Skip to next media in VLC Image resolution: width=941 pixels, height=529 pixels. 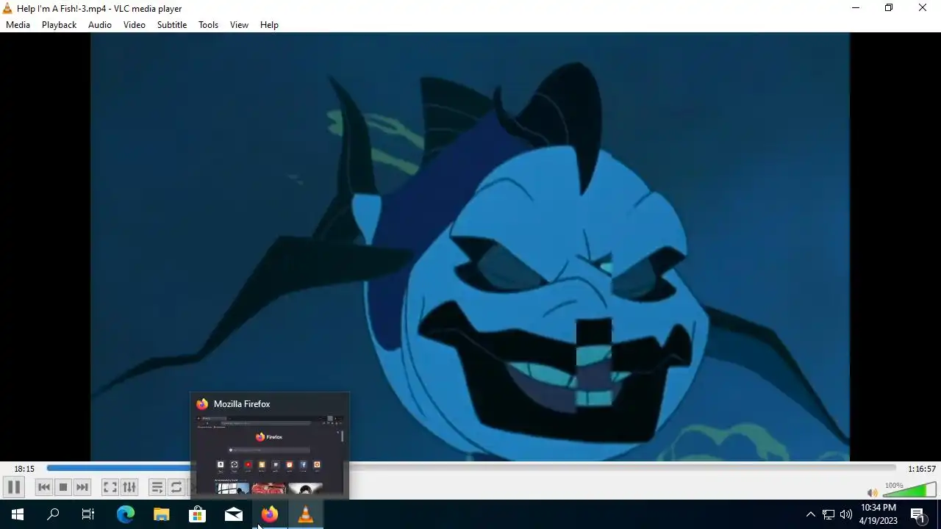tap(82, 487)
